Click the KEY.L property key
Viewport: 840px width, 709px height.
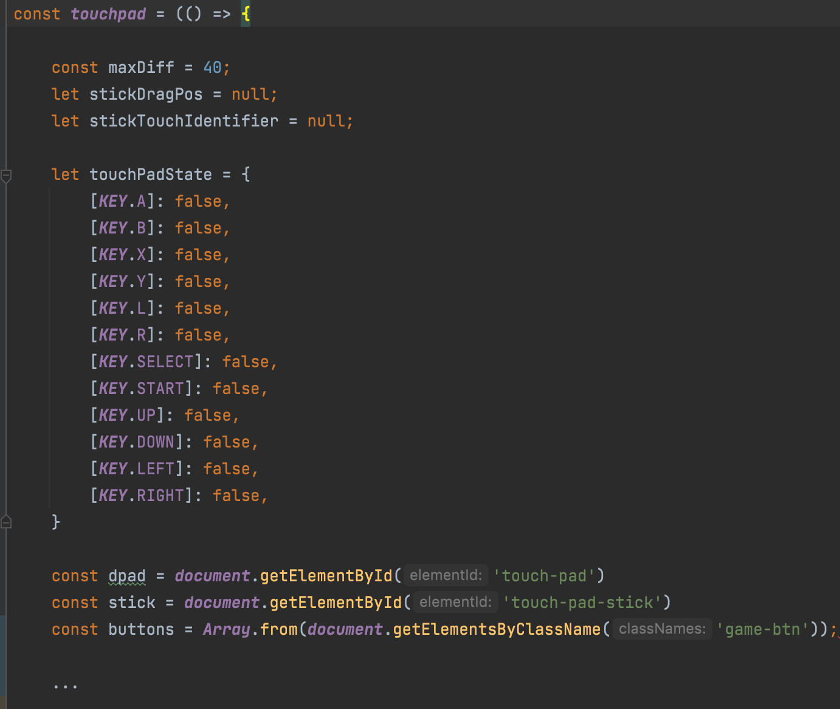point(122,308)
